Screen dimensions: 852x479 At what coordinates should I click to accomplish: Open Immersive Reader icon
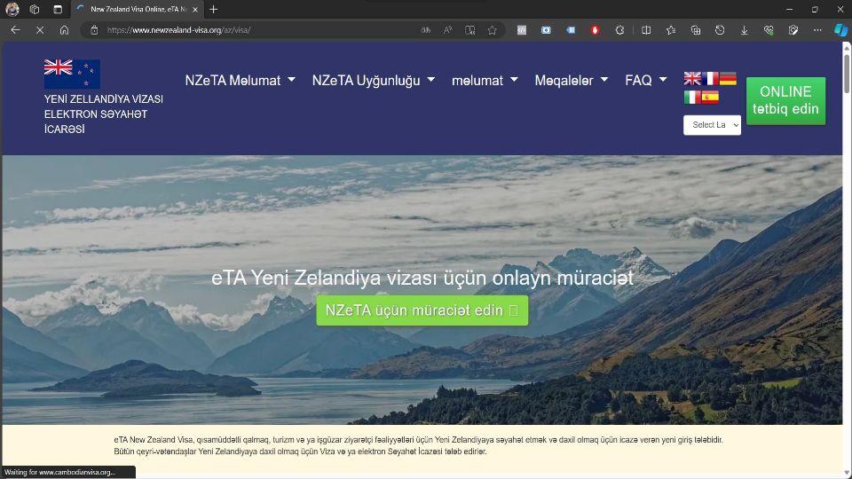pos(470,30)
